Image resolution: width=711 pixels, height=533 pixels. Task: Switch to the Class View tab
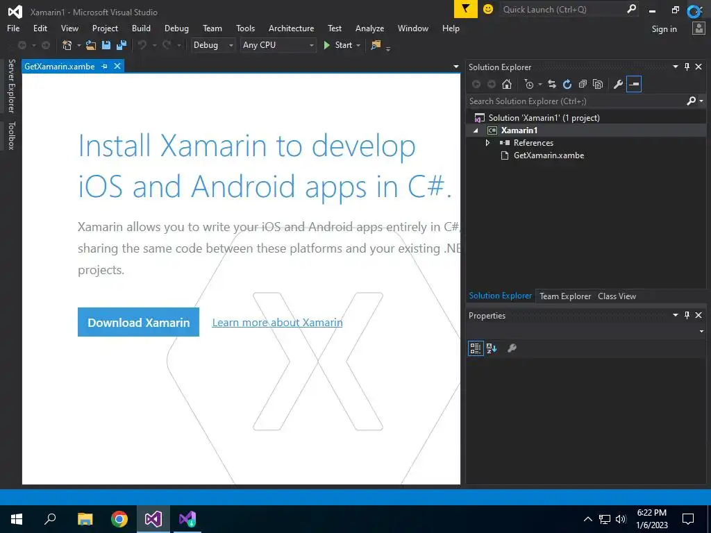pos(617,296)
